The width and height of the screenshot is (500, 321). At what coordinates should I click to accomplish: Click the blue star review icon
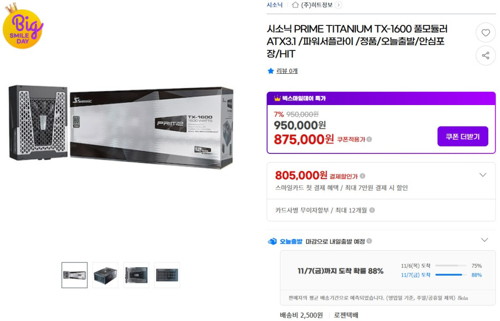pyautogui.click(x=271, y=71)
